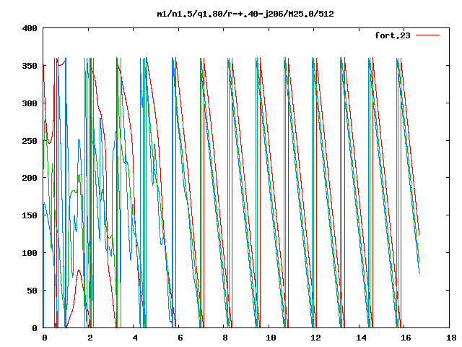Click the red legend line sample
Viewport: 462px width, 347px height.
427,35
